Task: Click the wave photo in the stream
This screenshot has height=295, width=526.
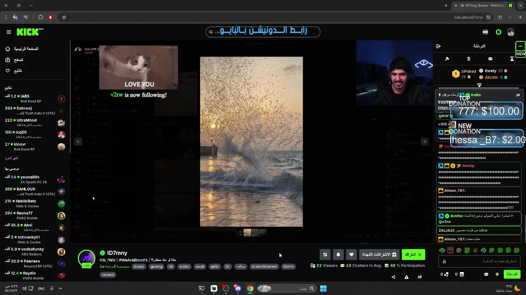Action: coord(251,142)
